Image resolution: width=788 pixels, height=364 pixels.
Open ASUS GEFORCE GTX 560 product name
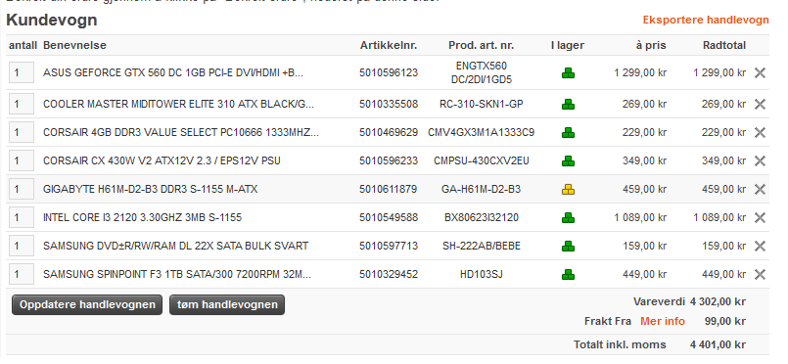(x=173, y=72)
